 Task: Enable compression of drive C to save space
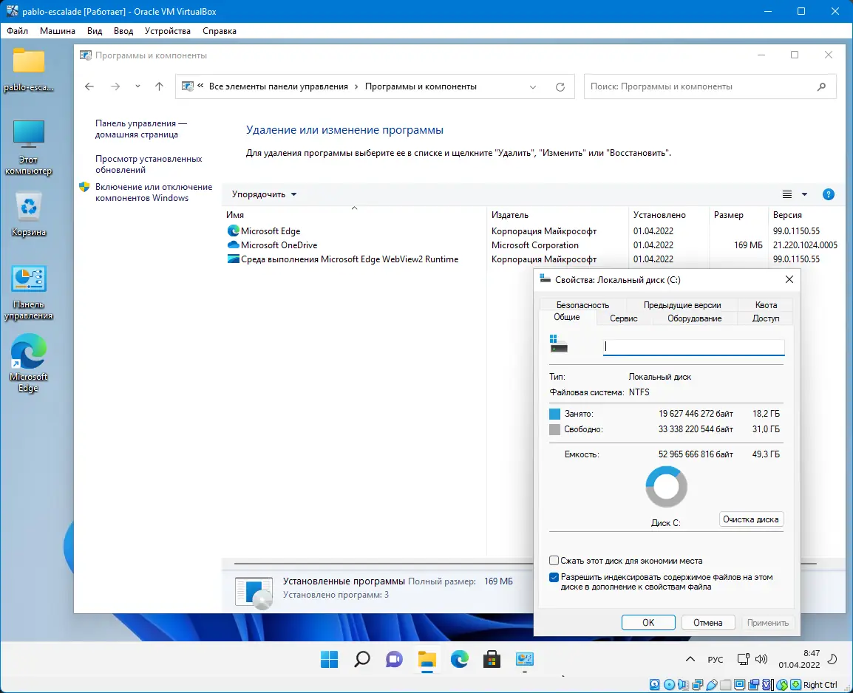(554, 561)
